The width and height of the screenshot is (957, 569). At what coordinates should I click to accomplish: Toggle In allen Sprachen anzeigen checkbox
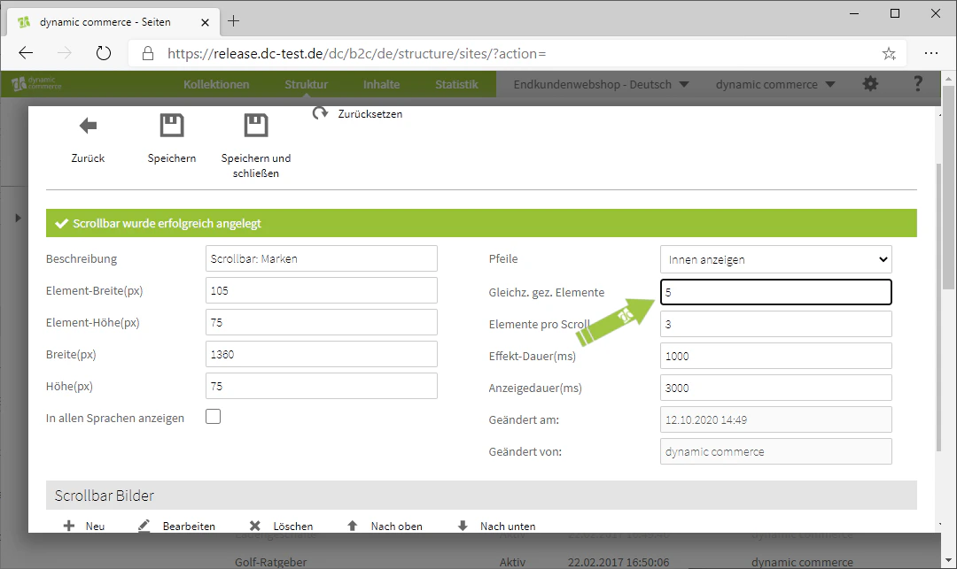tap(213, 417)
